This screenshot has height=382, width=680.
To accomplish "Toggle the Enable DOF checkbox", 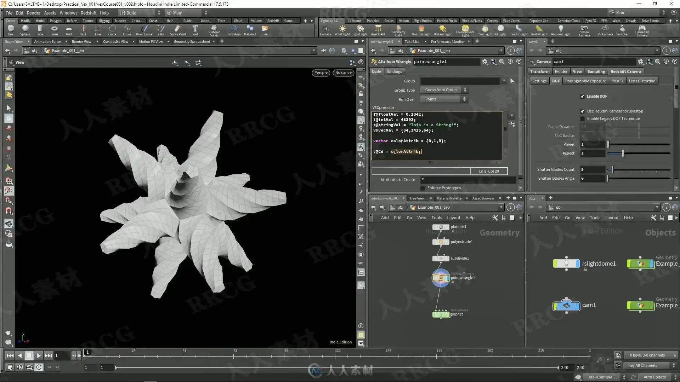I will (x=582, y=96).
